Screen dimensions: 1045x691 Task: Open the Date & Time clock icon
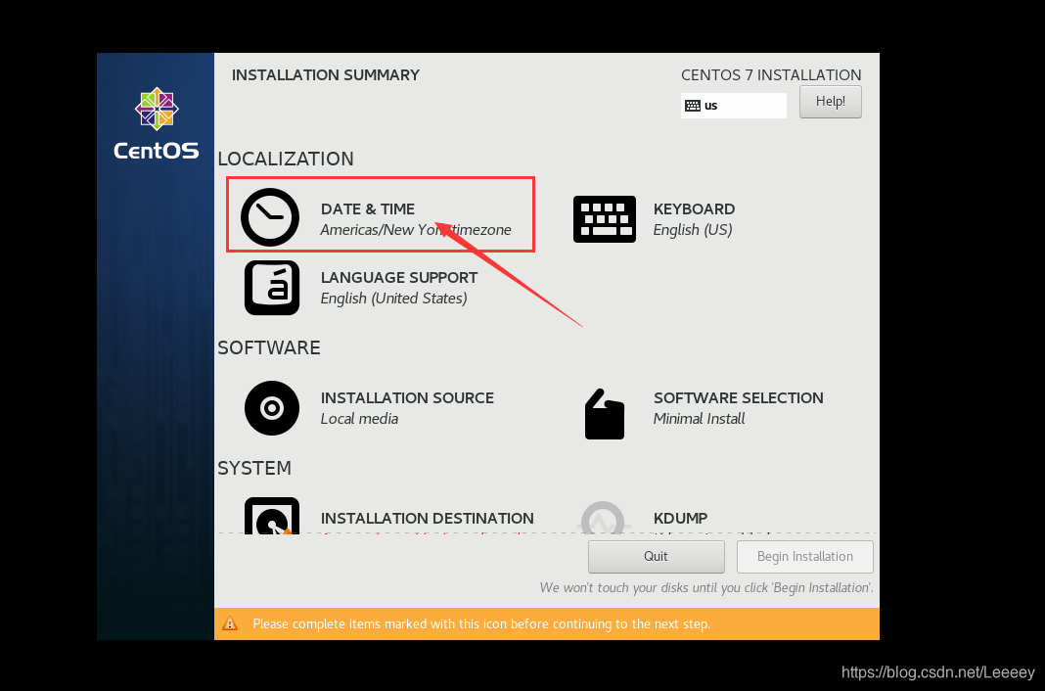coord(270,217)
